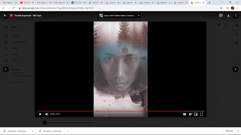Image resolution: width=241 pixels, height=135 pixels.
Task: Open the Chrome profile avatar
Action: coord(232,8)
